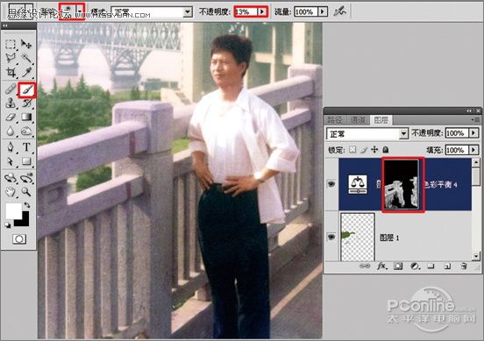This screenshot has height=341, width=484.
Task: Open the Layers panel options menu
Action: tap(476, 119)
